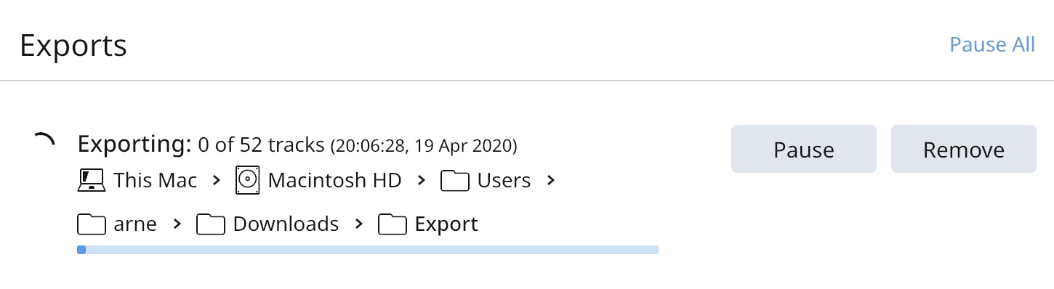Click the arne folder icon
The width and height of the screenshot is (1054, 289).
(x=92, y=224)
